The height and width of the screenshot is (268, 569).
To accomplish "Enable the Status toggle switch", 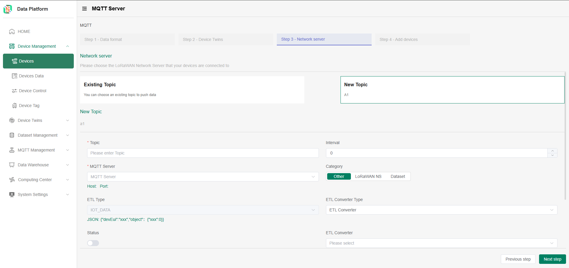I will [93, 243].
